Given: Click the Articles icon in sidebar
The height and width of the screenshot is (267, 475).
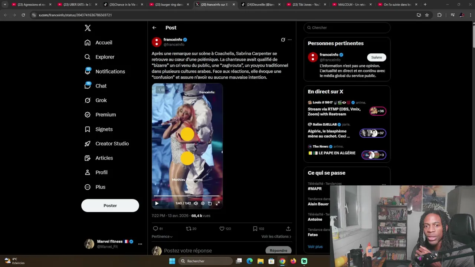Looking at the screenshot, I should pos(88,158).
